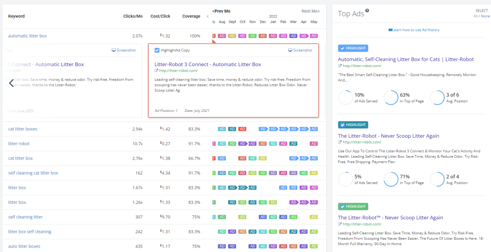Toggle the green HIGHLIGHT badge on third top ad

point(353,206)
